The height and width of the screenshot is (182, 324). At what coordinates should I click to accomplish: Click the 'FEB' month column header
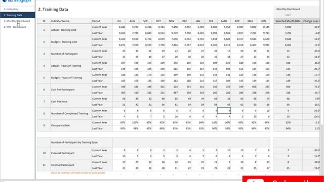(x=211, y=21)
